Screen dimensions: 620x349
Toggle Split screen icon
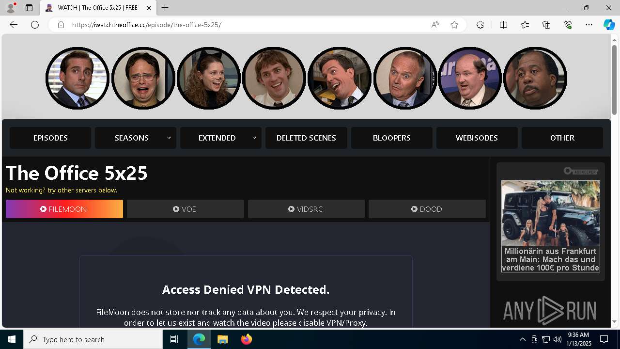[503, 25]
